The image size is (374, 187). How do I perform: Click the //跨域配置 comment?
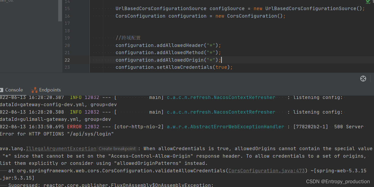coord(128,38)
